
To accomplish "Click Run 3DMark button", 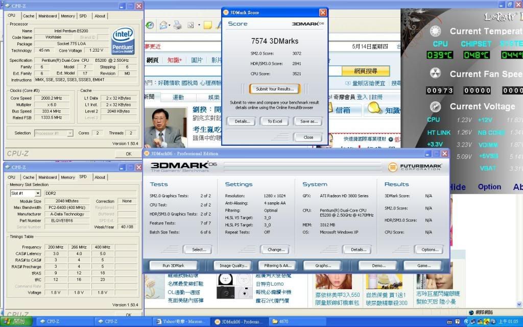I will (173, 266).
